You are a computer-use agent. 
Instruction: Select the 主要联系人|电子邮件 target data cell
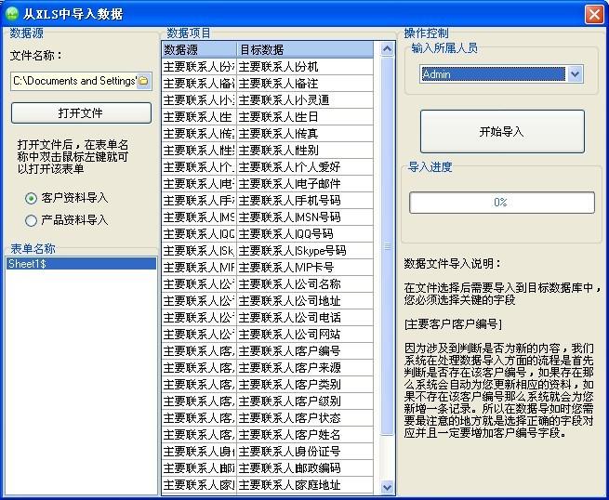(x=307, y=183)
